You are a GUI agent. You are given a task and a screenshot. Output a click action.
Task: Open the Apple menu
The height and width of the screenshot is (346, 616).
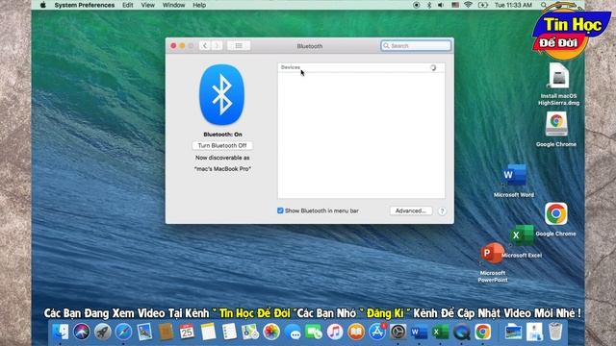click(42, 5)
